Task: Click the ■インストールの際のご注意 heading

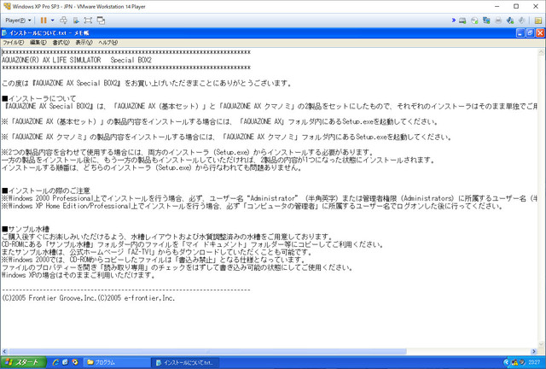Action: pyautogui.click(x=46, y=190)
